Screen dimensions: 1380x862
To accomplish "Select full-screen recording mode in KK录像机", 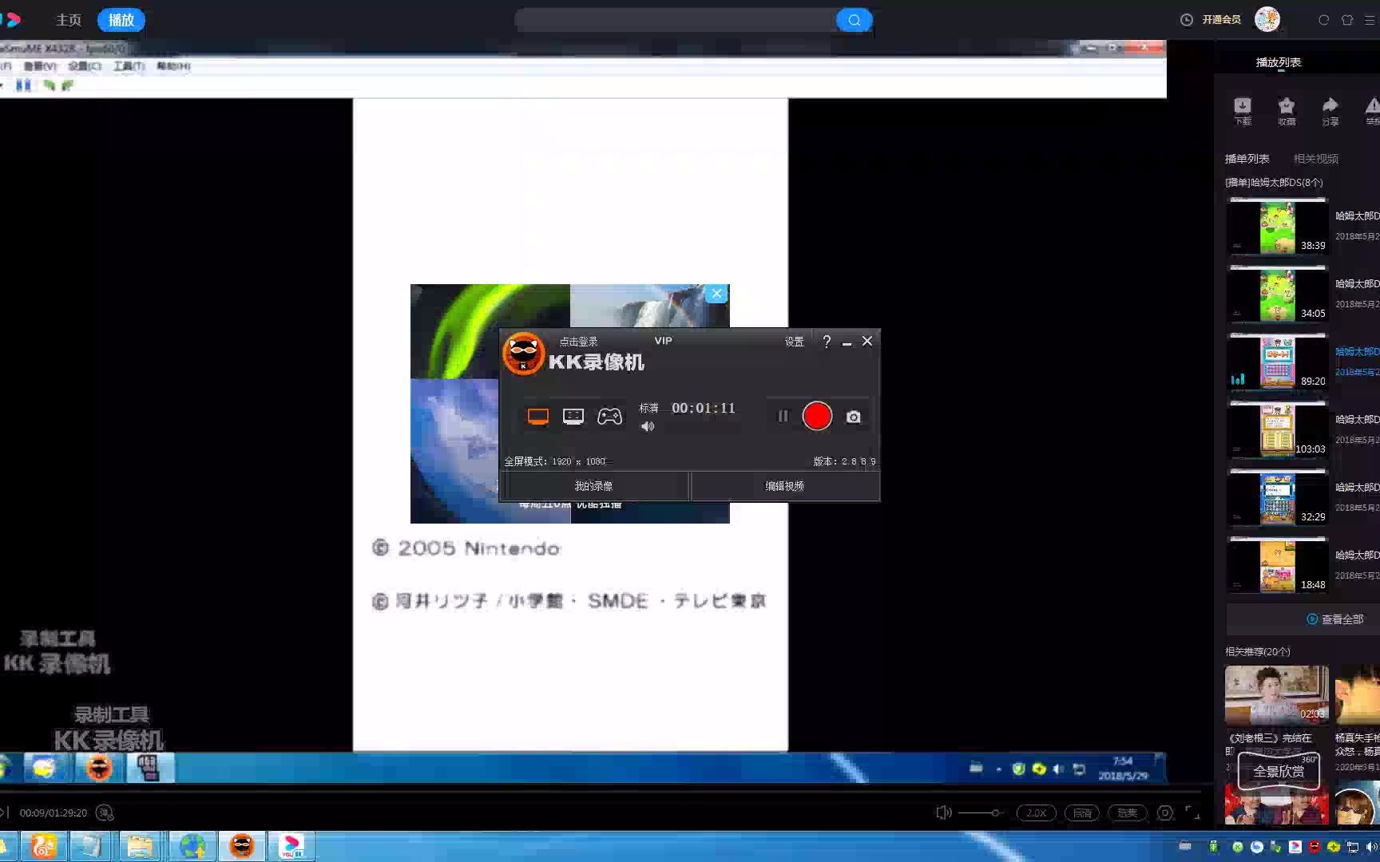I will pyautogui.click(x=536, y=416).
